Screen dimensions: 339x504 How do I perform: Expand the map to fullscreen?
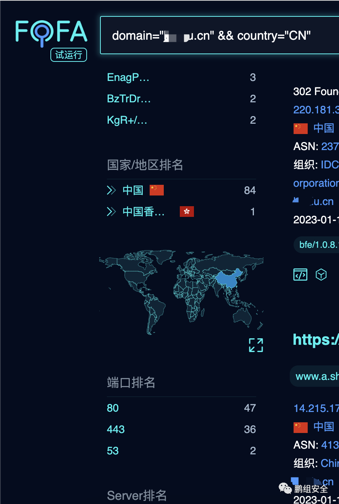pos(256,345)
